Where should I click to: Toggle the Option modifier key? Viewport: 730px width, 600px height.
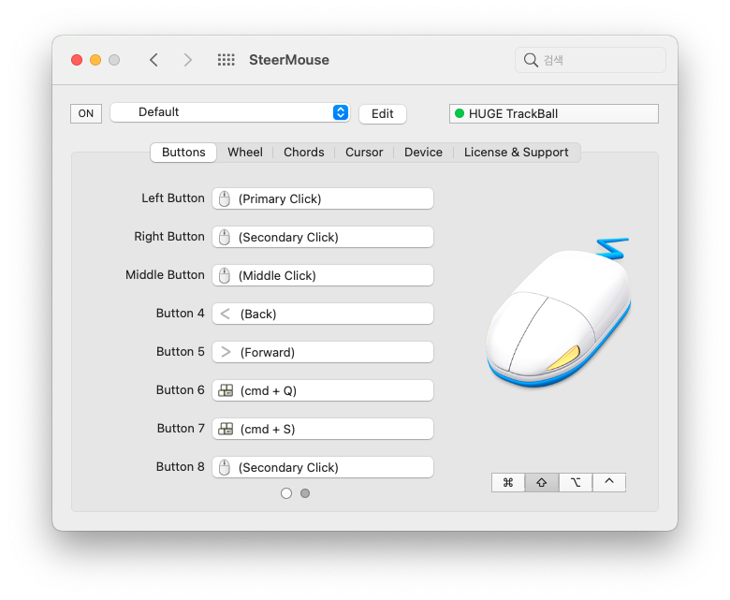coord(576,482)
